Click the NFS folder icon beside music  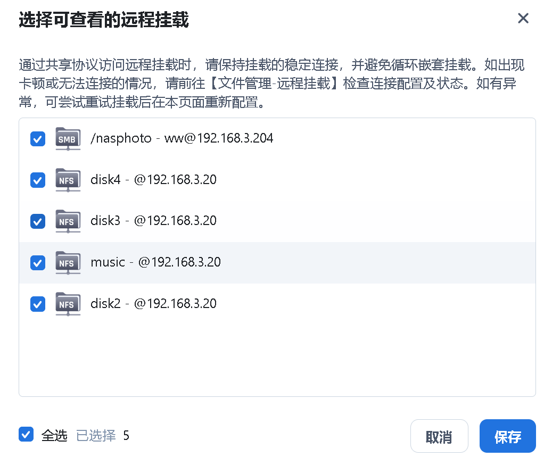point(68,262)
